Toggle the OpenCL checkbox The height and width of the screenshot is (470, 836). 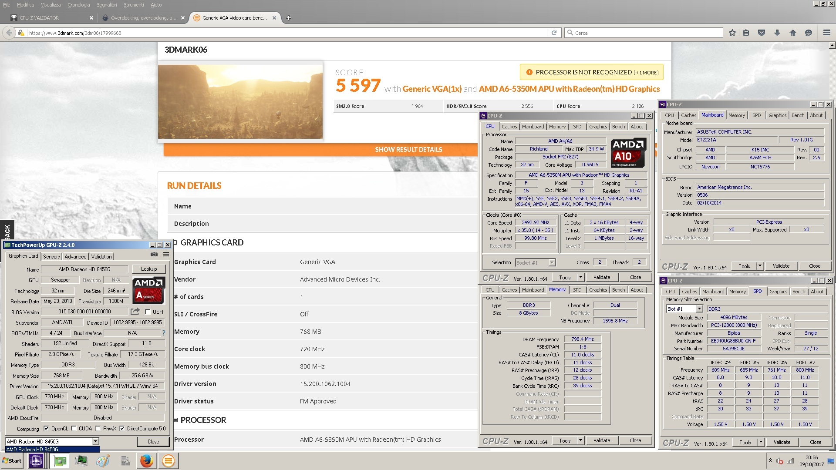click(x=46, y=429)
